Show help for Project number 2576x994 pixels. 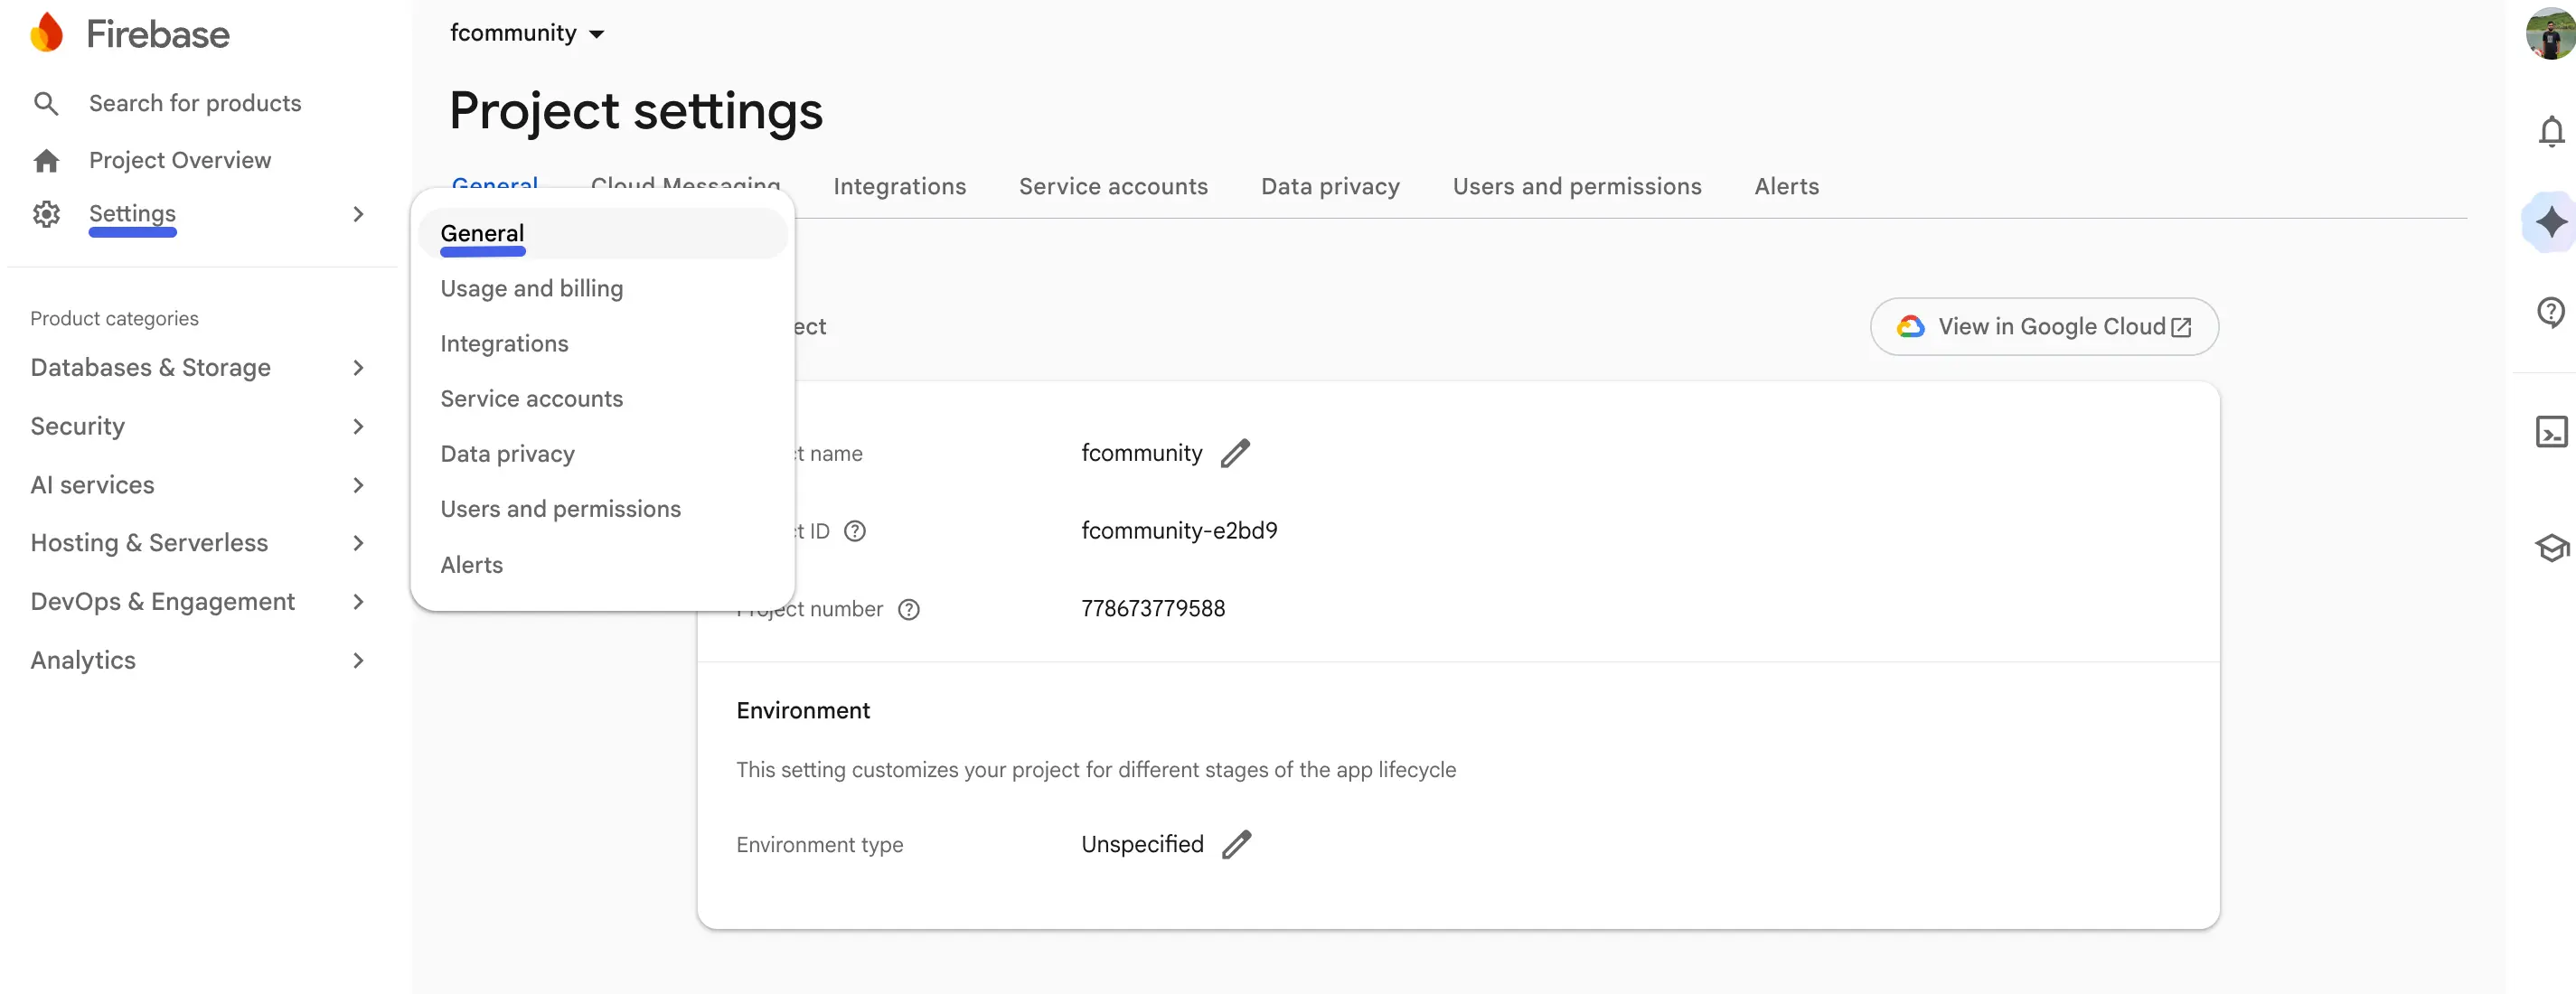pos(908,609)
